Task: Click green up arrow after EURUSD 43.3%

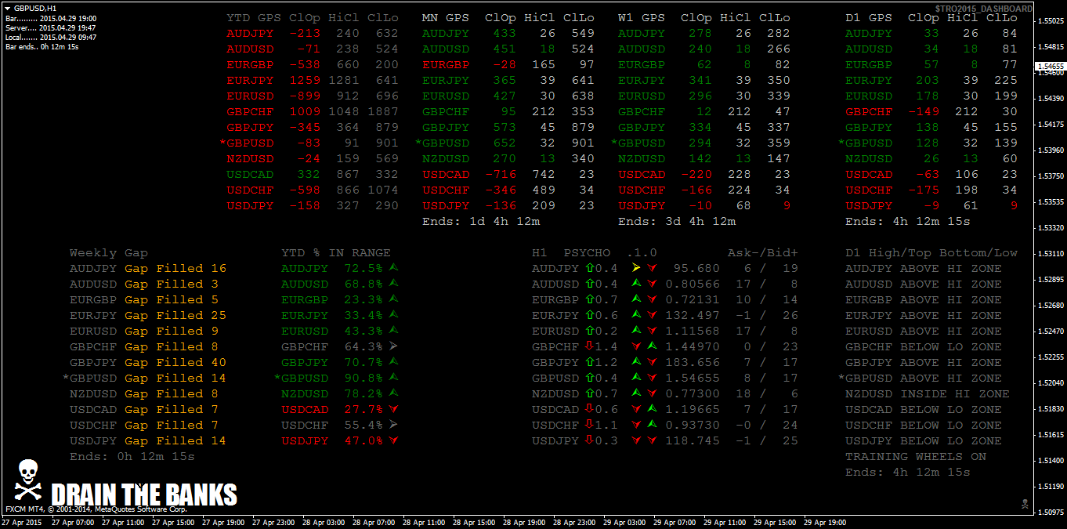Action: (393, 331)
